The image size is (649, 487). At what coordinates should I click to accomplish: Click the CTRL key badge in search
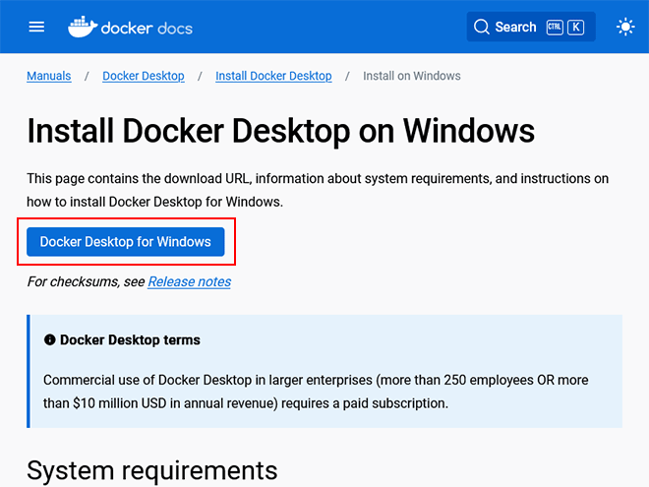click(x=555, y=28)
